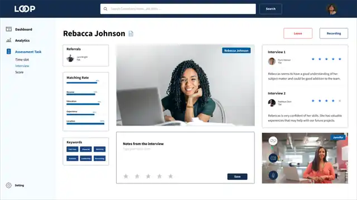Click the Leadership keyword tag
Screen dimensions: 357x200
[x=86, y=158]
